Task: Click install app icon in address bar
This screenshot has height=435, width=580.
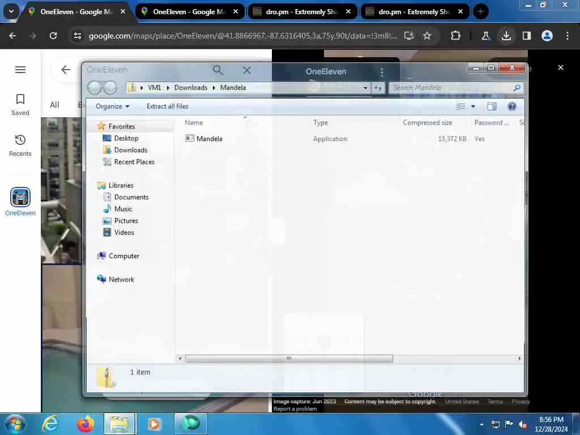Action: [409, 36]
